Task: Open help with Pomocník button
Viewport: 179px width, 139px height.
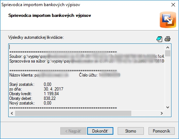Action: pos(161,131)
